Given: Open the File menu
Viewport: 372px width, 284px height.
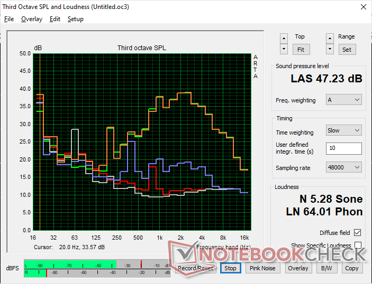Looking at the screenshot, I should coord(9,19).
